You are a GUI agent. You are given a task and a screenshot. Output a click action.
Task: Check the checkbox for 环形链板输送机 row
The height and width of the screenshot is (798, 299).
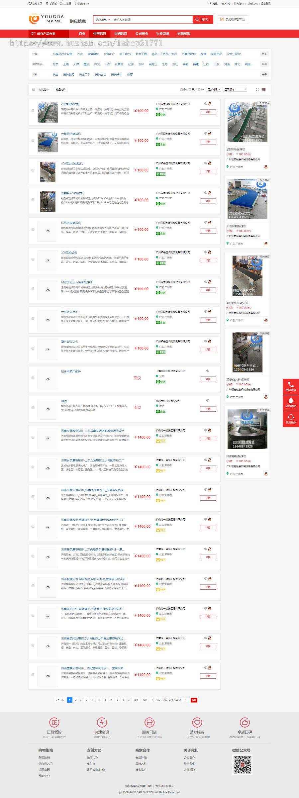33,230
